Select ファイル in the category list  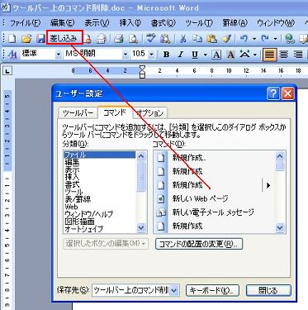coord(99,155)
